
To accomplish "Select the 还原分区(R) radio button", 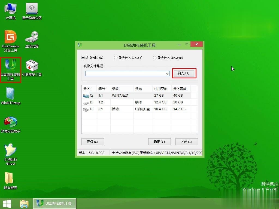I will tap(92, 58).
